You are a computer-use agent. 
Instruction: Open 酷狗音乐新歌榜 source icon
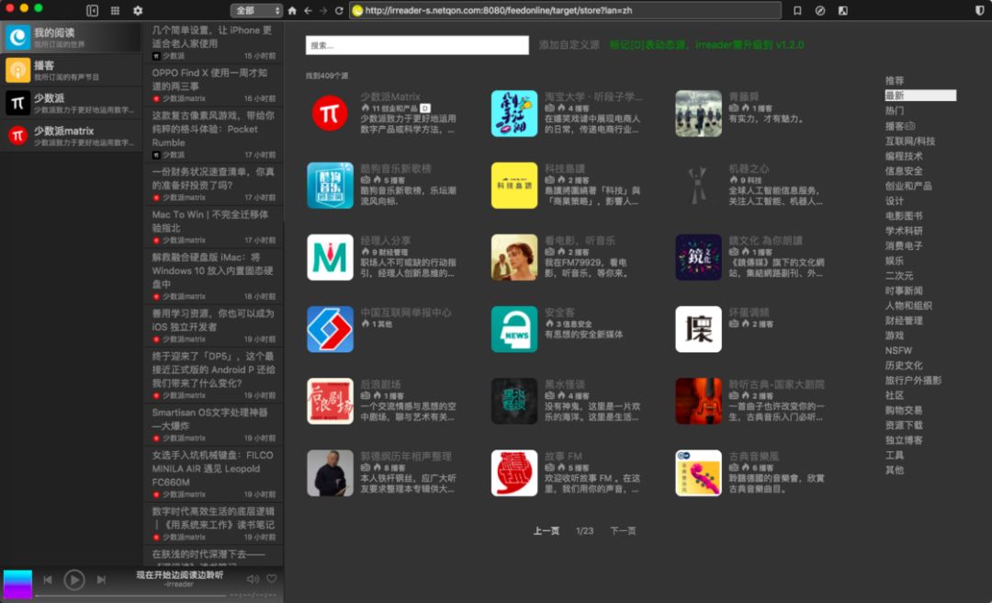point(330,185)
